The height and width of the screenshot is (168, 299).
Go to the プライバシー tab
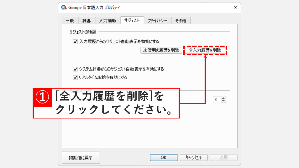(157, 21)
